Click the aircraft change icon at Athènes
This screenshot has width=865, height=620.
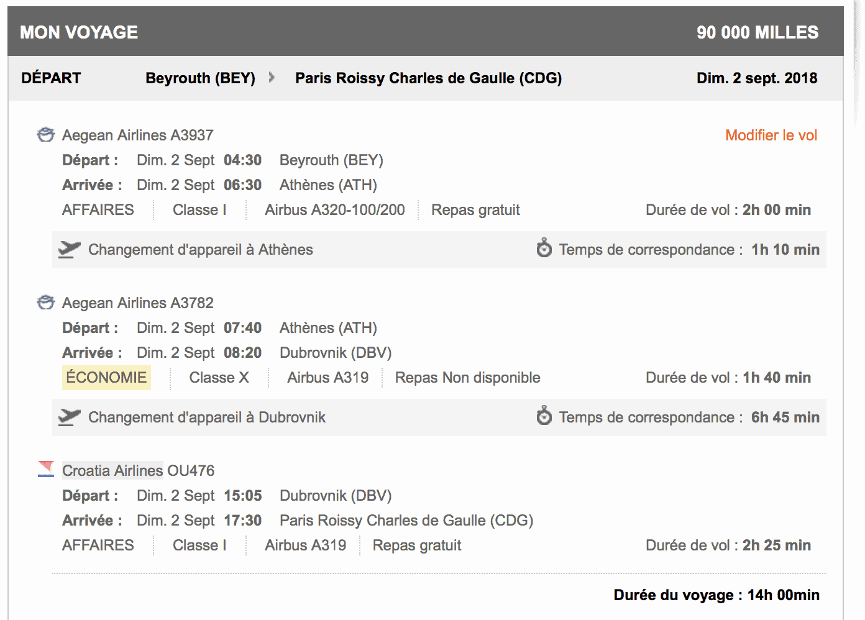click(x=68, y=249)
